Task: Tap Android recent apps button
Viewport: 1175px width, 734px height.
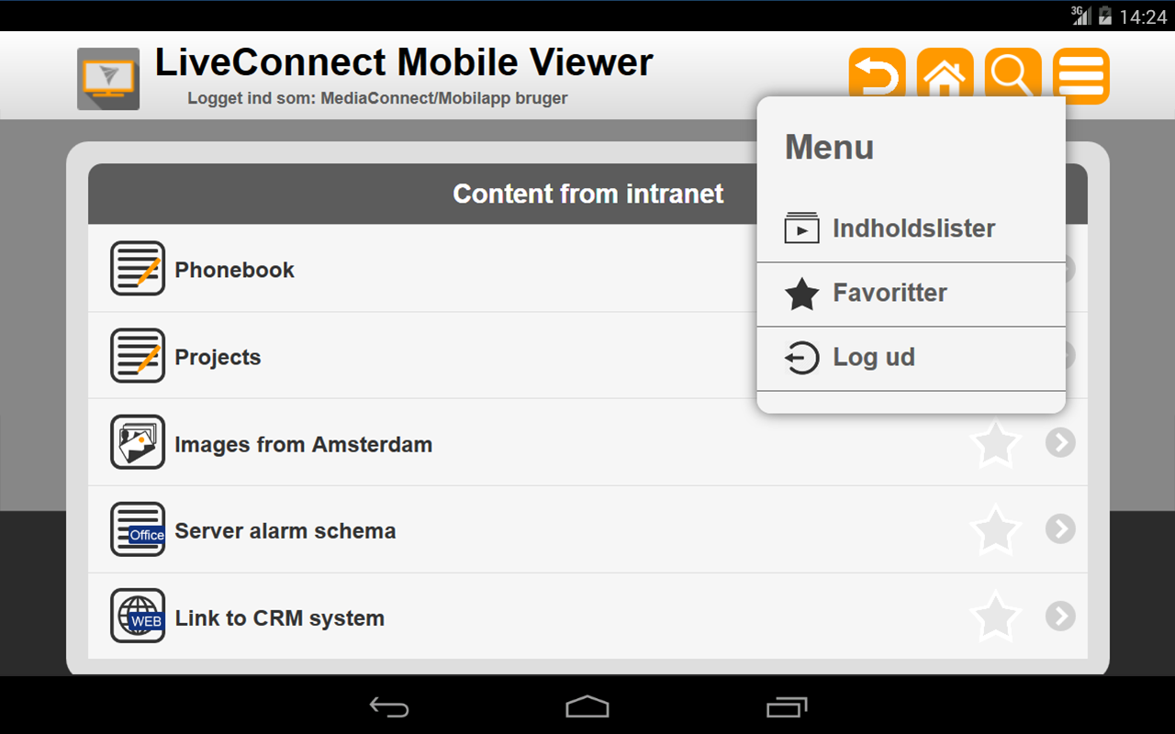Action: [787, 706]
